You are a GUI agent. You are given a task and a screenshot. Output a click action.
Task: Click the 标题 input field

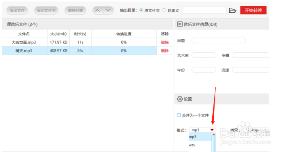pyautogui.click(x=219, y=40)
